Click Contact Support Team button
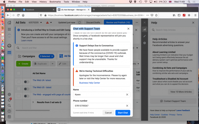This screenshot has height=124, width=199. point(173,101)
